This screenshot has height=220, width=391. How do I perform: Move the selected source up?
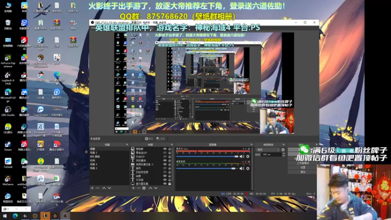[x=151, y=188]
